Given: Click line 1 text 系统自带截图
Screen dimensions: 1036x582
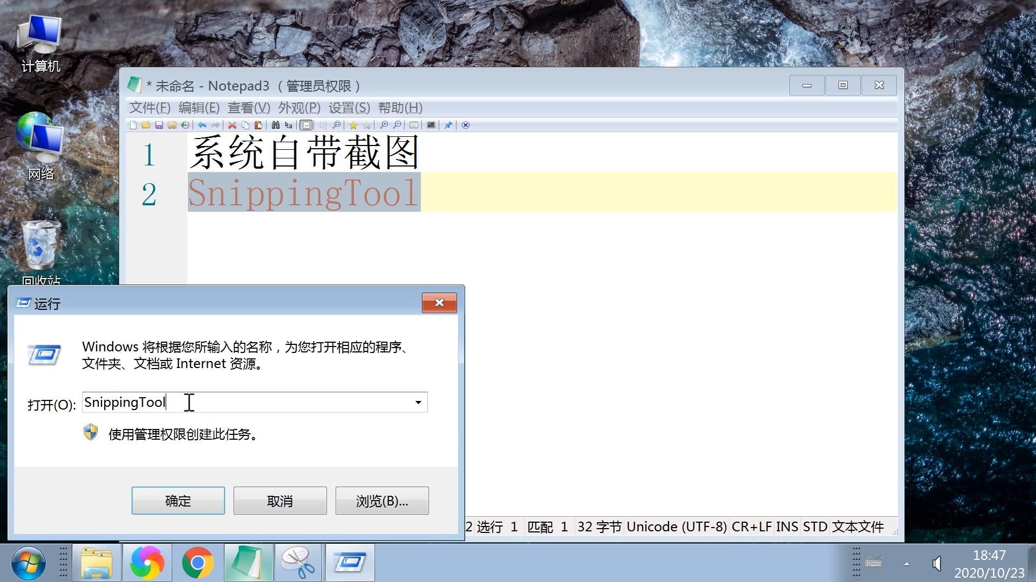Looking at the screenshot, I should pyautogui.click(x=304, y=153).
